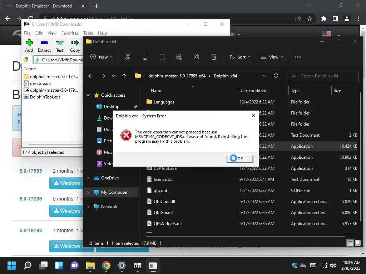Open a new Chrome tab
The height and width of the screenshot is (274, 366).
97,6
